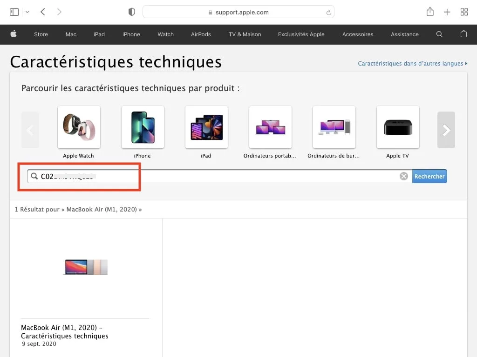Select the Apple Watch product thumbnail
This screenshot has height=357, width=477.
click(x=79, y=127)
